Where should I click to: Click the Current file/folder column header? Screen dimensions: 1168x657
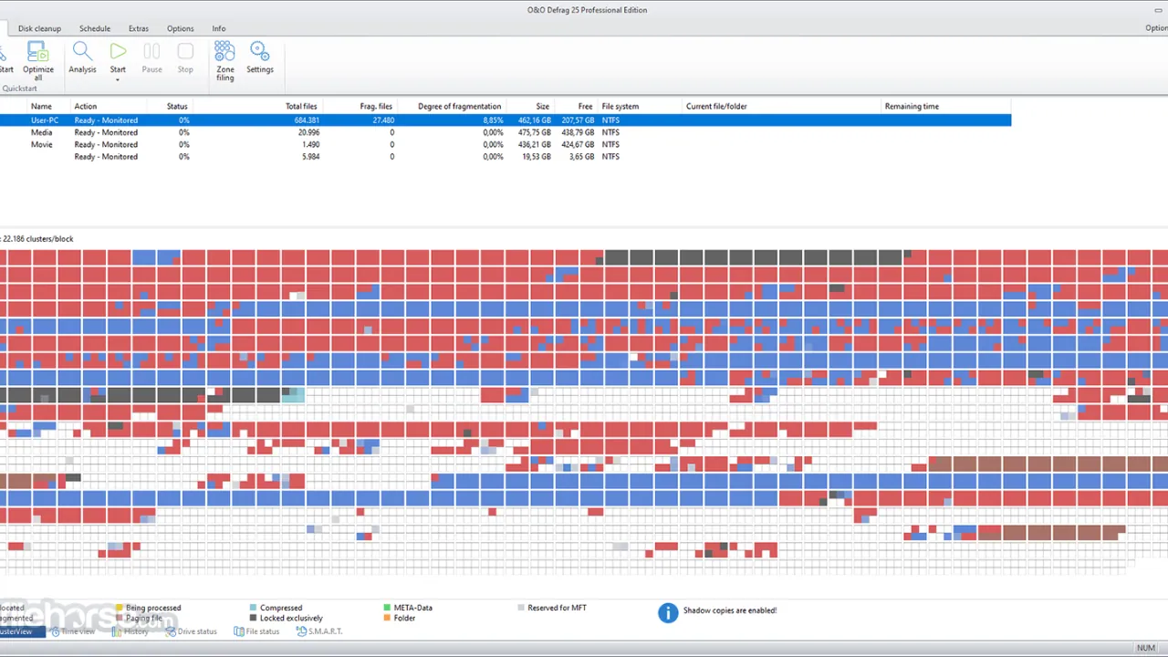coord(716,106)
